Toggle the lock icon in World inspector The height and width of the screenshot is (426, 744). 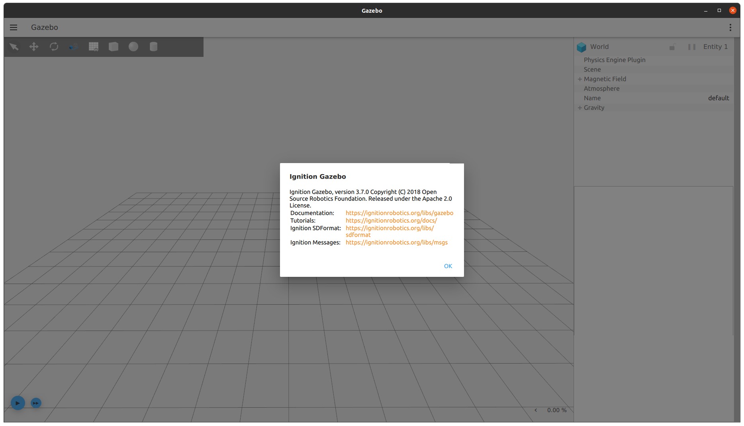click(672, 47)
